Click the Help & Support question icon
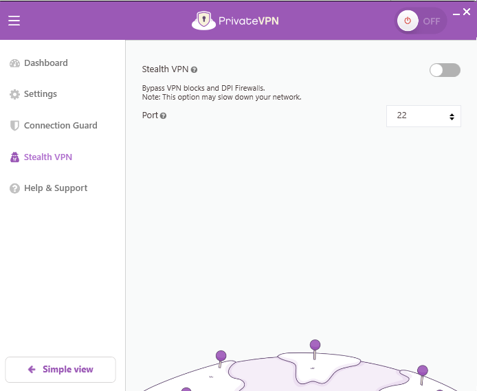 point(14,188)
